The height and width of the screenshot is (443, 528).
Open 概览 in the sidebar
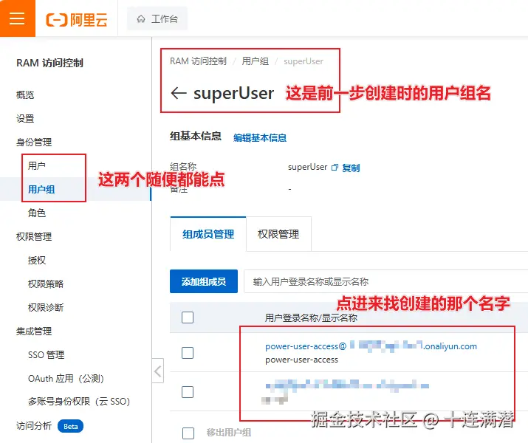tap(25, 95)
